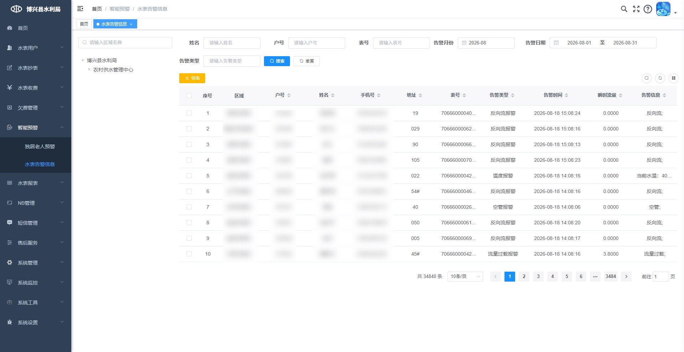Image resolution: width=684 pixels, height=352 pixels.
Task: Select all rows header checkbox
Action: coord(189,96)
